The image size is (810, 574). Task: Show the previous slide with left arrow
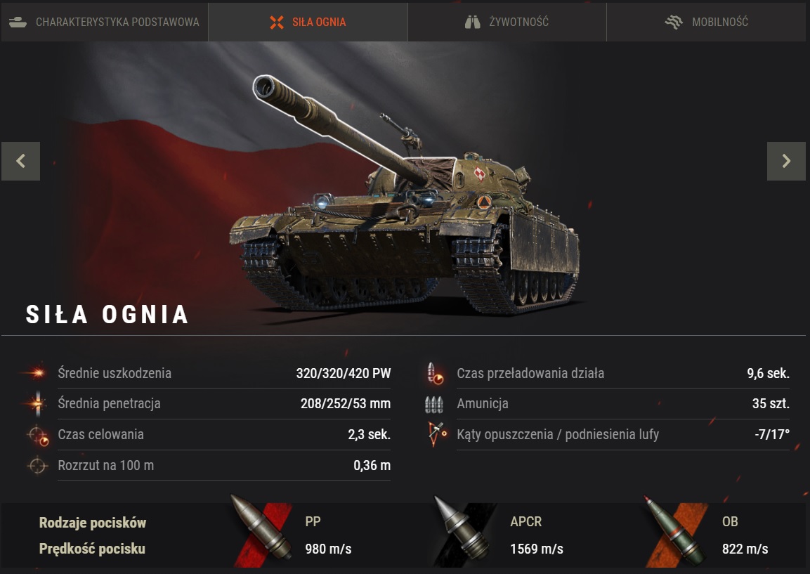click(20, 161)
